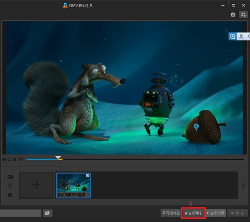The image size is (250, 222).
Task: Open the output folder browse button
Action: click(x=48, y=213)
